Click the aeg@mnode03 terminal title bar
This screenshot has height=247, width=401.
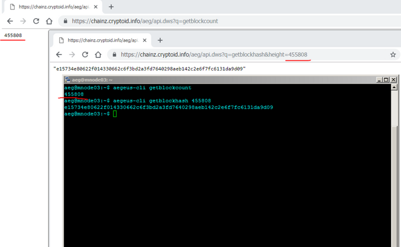pos(220,80)
